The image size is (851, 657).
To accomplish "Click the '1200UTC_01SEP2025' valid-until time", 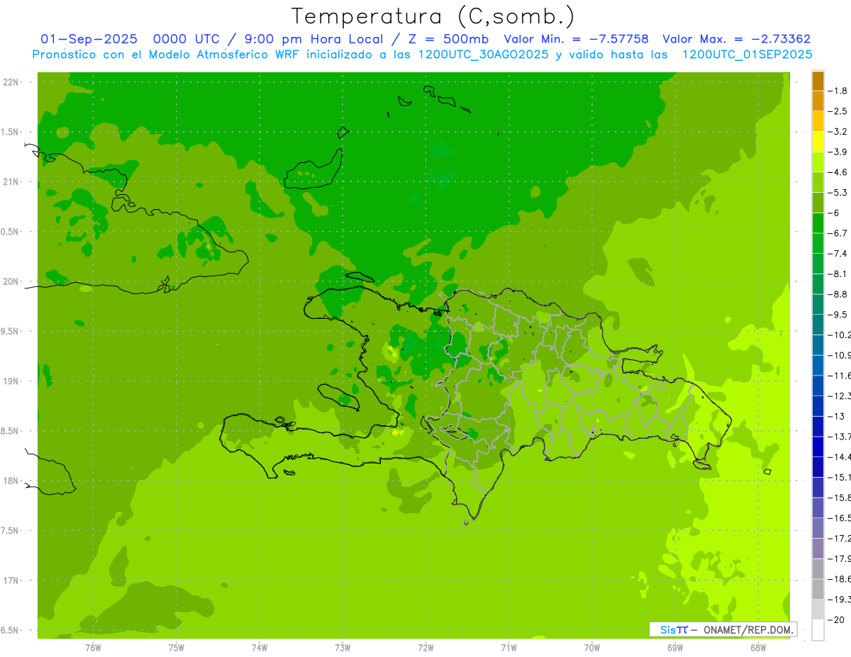I will [747, 55].
